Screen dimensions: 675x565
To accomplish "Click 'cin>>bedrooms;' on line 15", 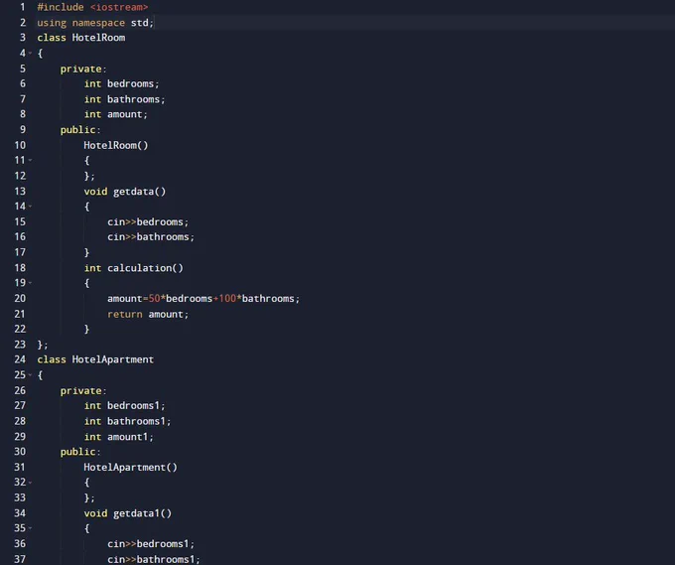I will click(148, 222).
